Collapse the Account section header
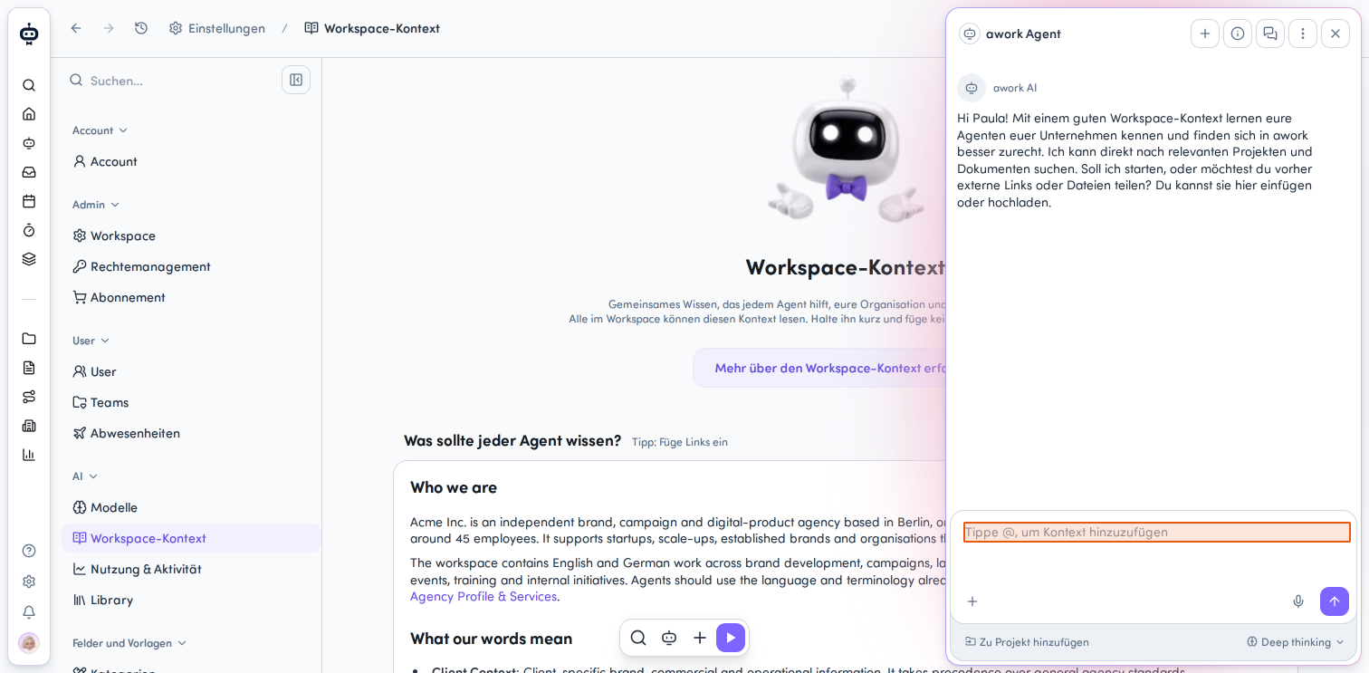 click(101, 130)
